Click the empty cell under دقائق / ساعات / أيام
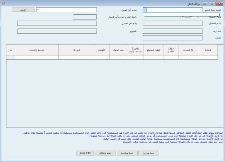The image size is (225, 162). (135, 57)
